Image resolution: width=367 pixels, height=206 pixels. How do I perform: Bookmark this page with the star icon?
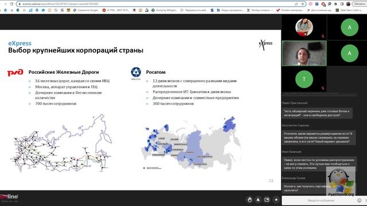click(x=302, y=4)
